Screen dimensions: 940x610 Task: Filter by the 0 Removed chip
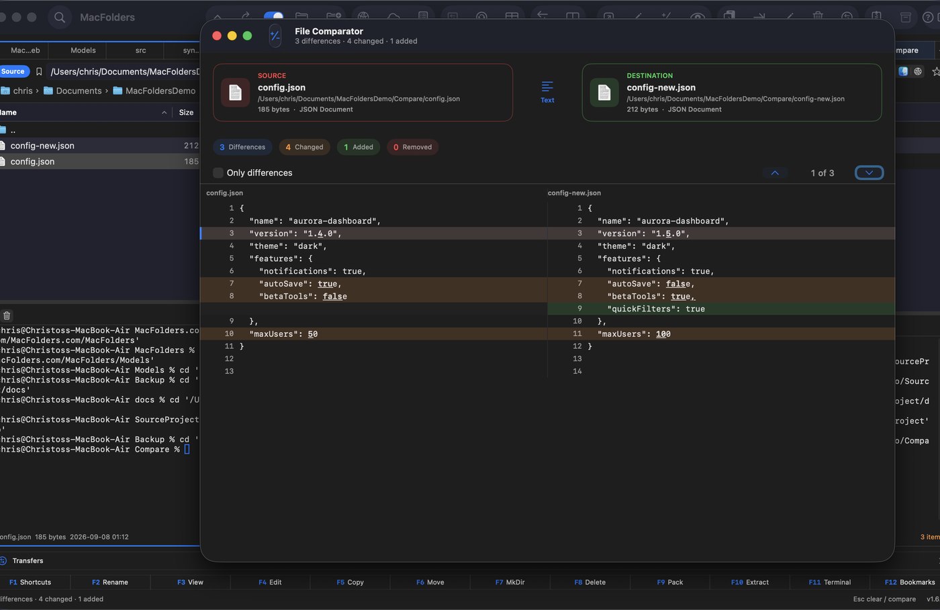coord(412,147)
